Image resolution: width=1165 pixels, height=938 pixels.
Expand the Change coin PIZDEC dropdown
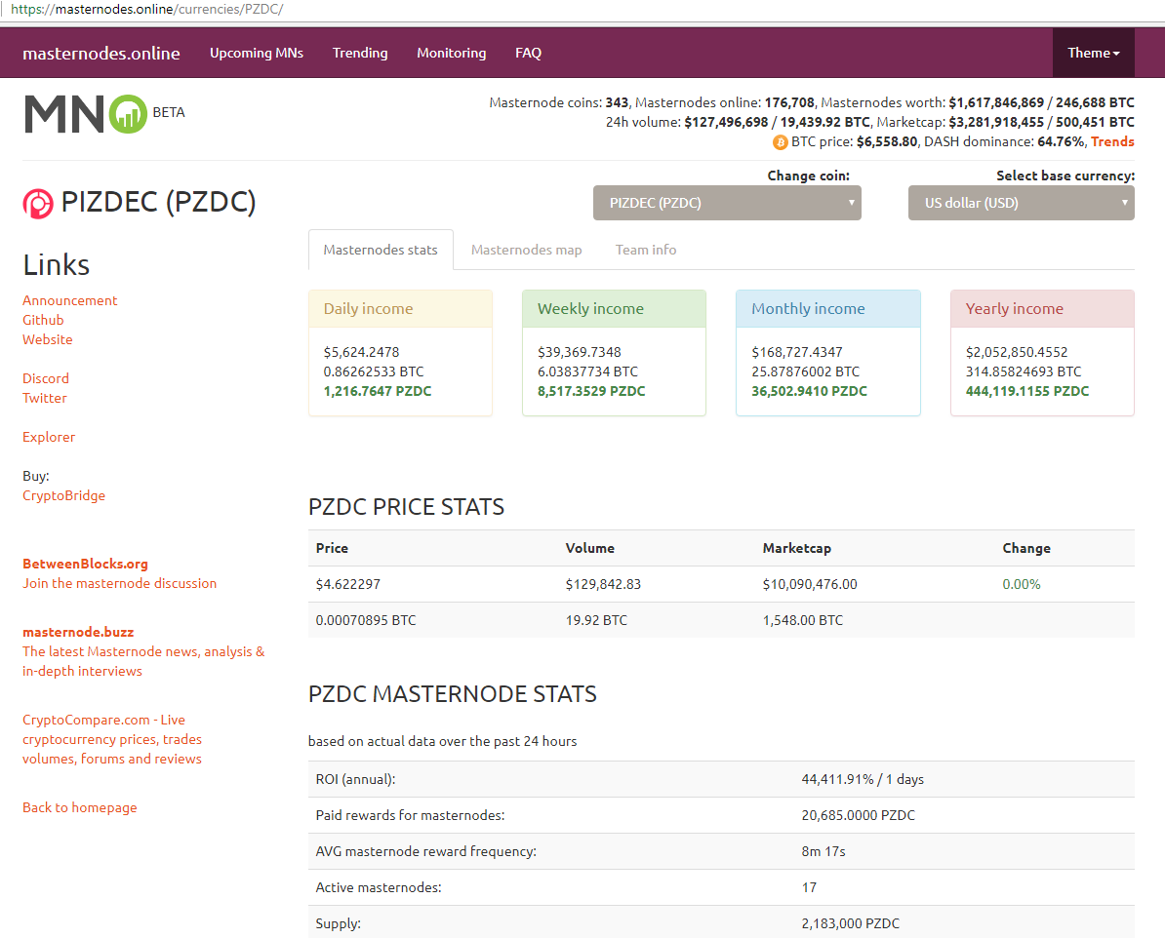click(x=727, y=203)
